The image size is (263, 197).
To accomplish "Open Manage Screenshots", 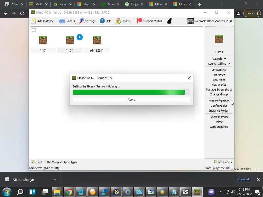I will (x=219, y=90).
